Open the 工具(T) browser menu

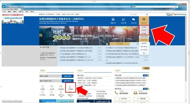tap(27, 12)
